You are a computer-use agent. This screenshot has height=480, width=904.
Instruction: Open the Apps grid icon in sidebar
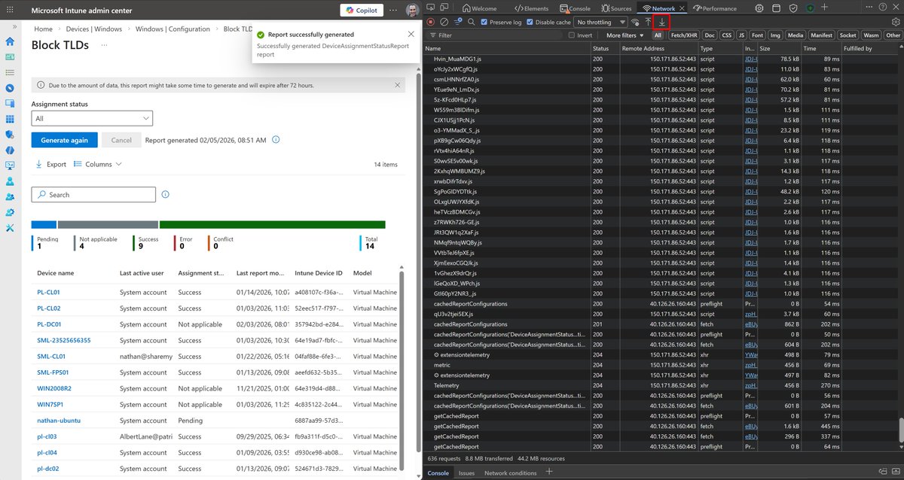pos(10,119)
